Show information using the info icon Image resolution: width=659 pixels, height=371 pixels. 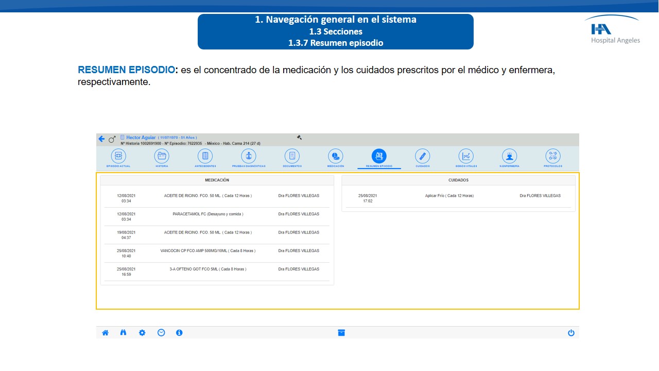pos(179,333)
